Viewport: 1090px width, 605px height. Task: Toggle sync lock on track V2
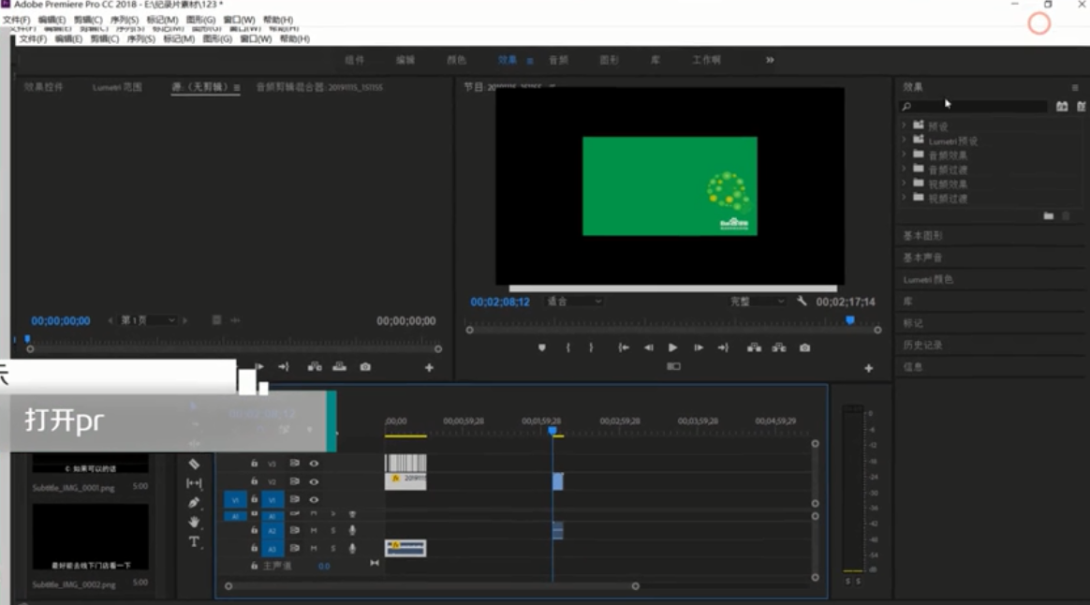295,482
